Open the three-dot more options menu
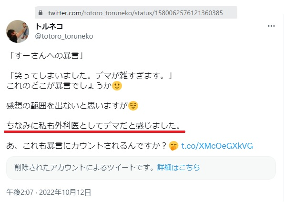The image size is (284, 202). (271, 26)
